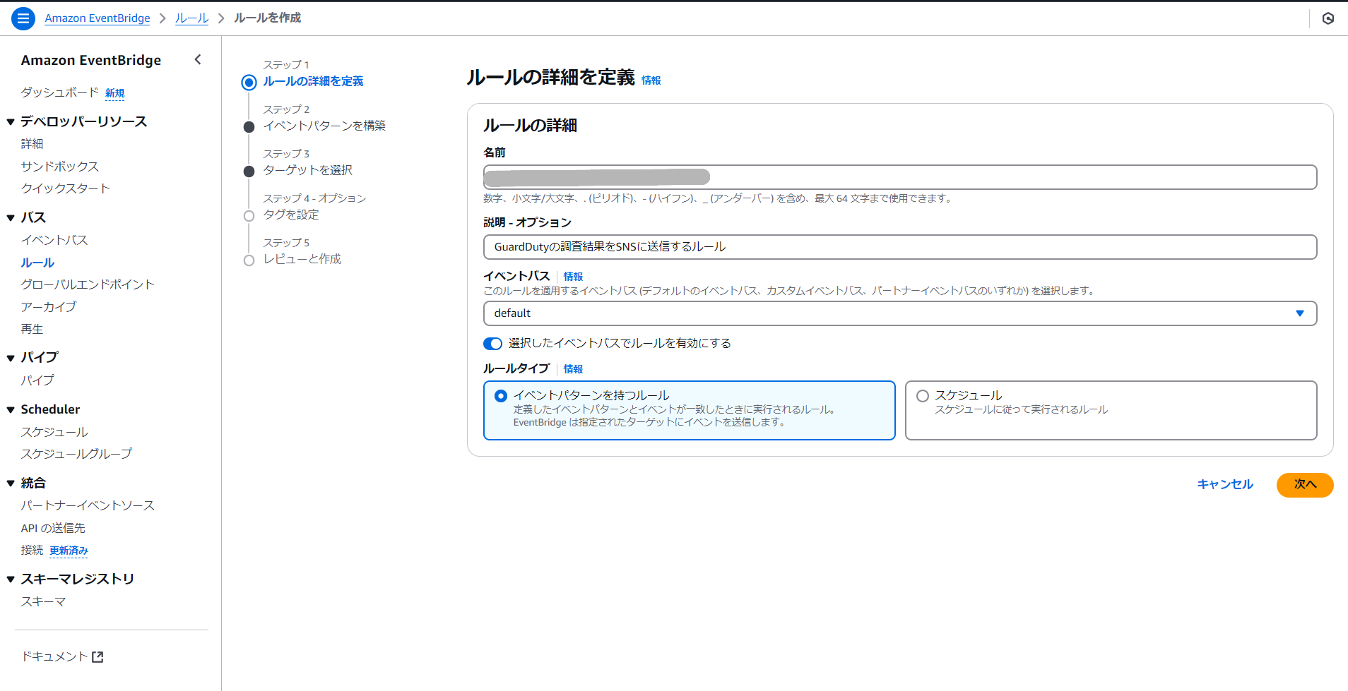Image resolution: width=1348 pixels, height=691 pixels.
Task: Open アーカイブ in sidebar
Action: (49, 307)
